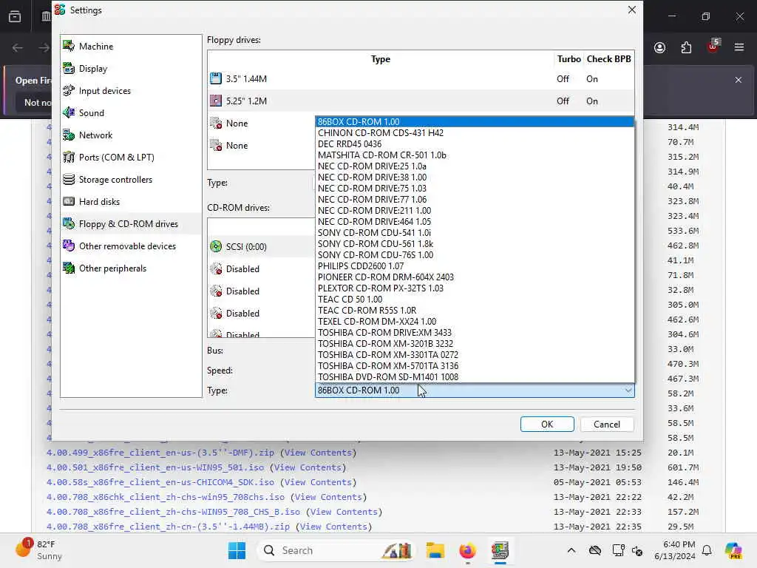
Task: Show hidden system tray icons
Action: pos(571,550)
